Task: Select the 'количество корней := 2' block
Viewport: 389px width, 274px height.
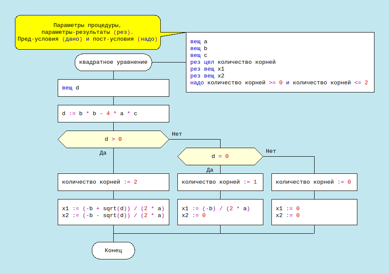Action: pos(113,182)
